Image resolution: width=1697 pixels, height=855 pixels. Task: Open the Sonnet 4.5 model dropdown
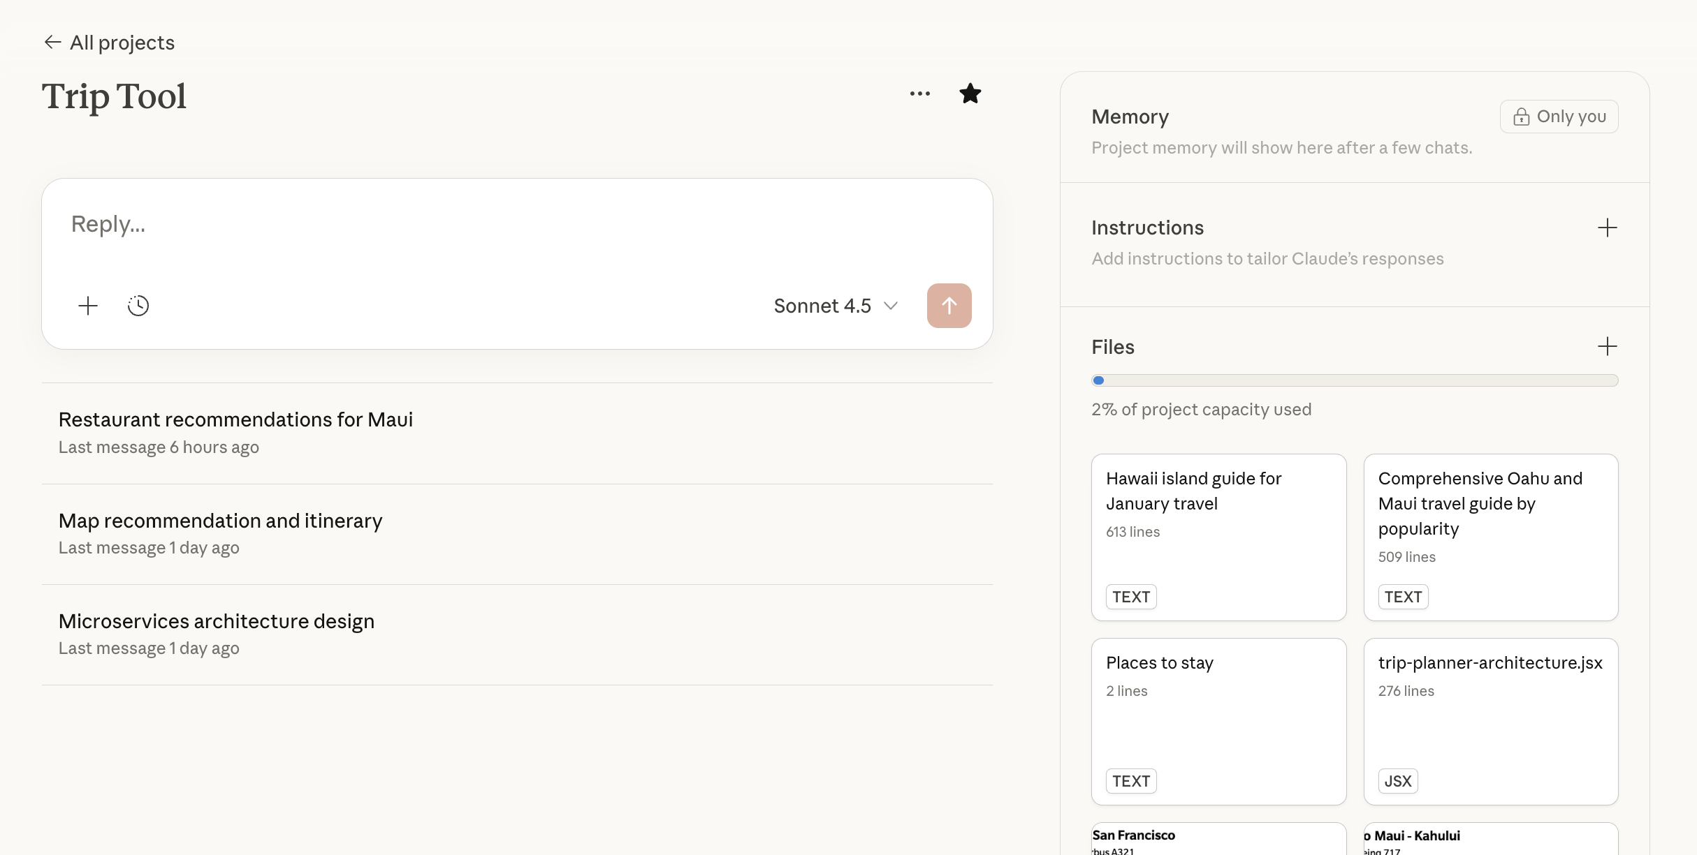pos(836,306)
